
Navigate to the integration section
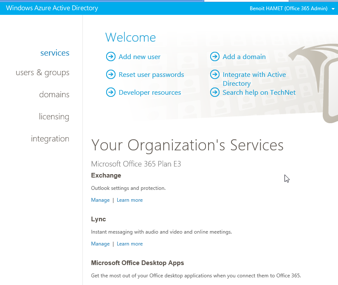tap(50, 139)
